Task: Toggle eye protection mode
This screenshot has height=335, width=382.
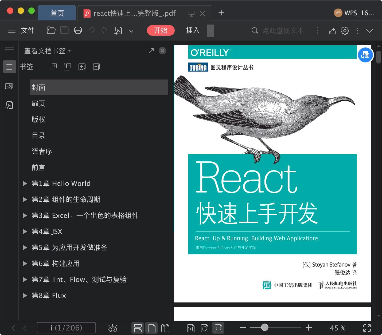Action: click(113, 328)
